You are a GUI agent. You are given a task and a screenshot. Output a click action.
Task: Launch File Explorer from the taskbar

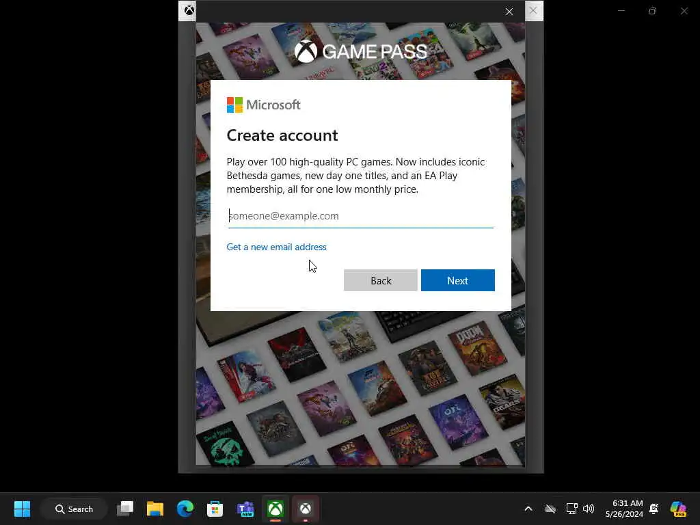point(155,509)
